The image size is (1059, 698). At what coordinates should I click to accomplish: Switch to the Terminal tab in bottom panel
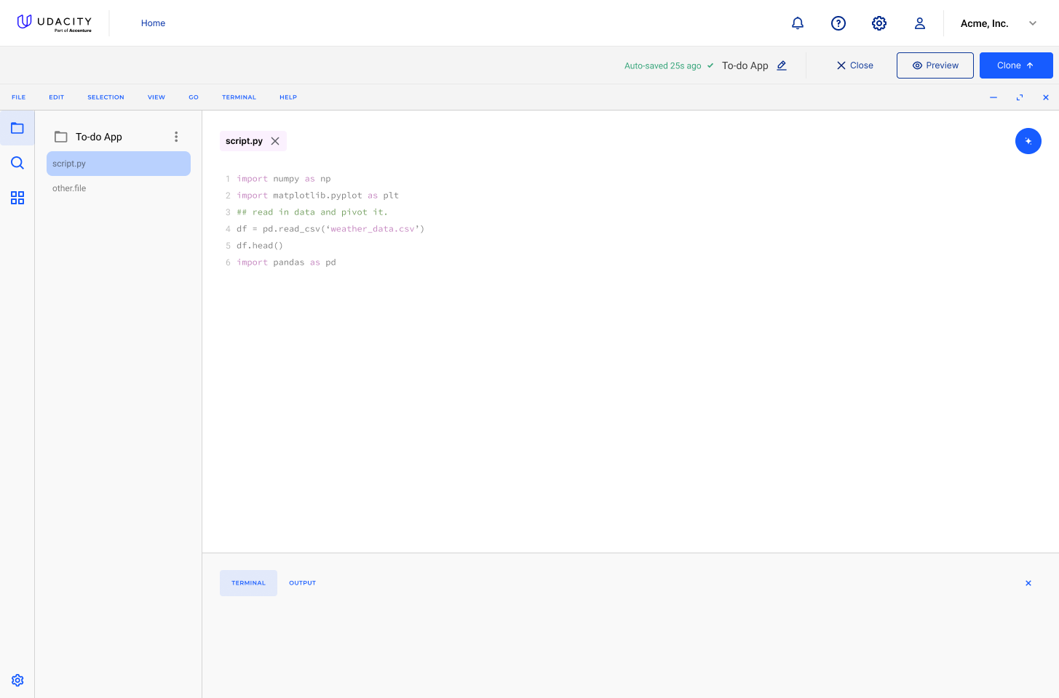[x=249, y=583]
